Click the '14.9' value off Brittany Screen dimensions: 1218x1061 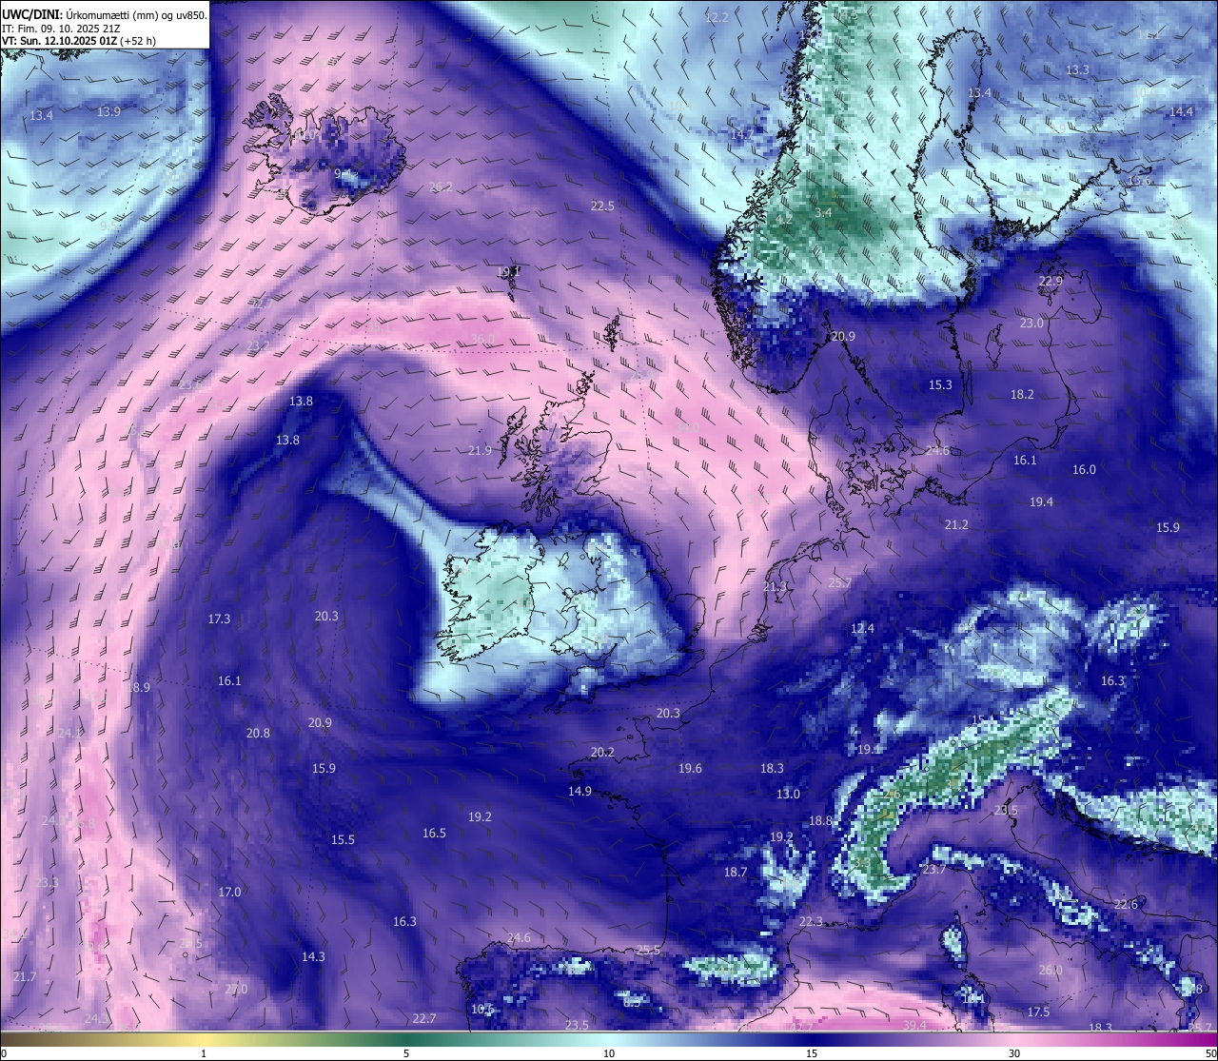580,791
